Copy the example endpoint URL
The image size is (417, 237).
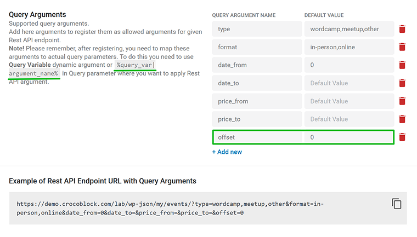396,204
